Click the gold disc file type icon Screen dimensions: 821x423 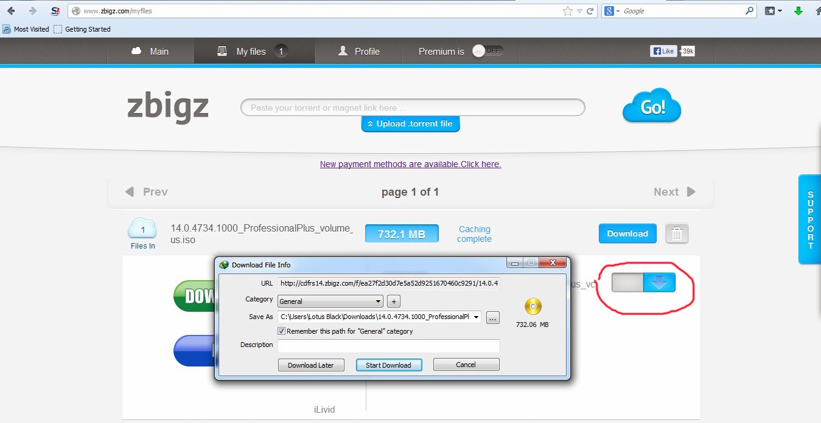pos(533,306)
